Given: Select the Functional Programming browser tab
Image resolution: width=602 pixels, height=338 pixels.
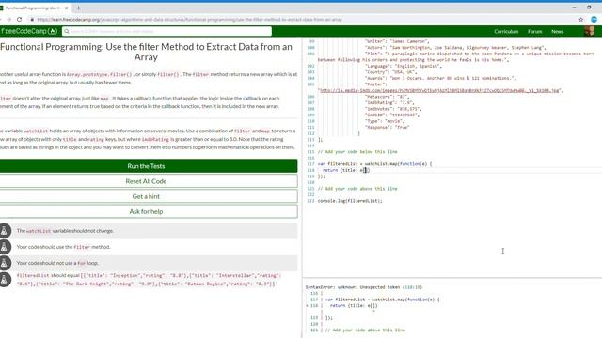Looking at the screenshot, I should (x=33, y=8).
